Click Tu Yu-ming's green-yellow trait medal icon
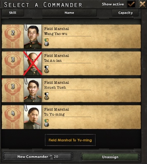The height and width of the screenshot is (164, 147). [46, 123]
